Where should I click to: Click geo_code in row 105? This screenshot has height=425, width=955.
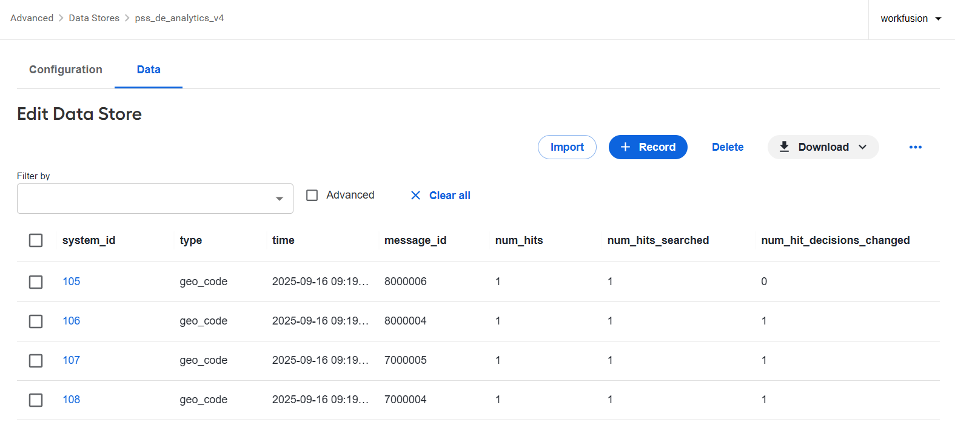pyautogui.click(x=204, y=282)
